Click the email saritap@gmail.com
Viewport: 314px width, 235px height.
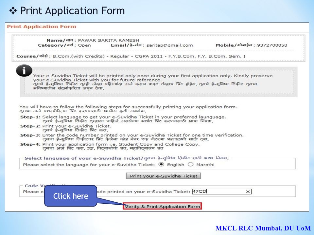tap(170, 45)
